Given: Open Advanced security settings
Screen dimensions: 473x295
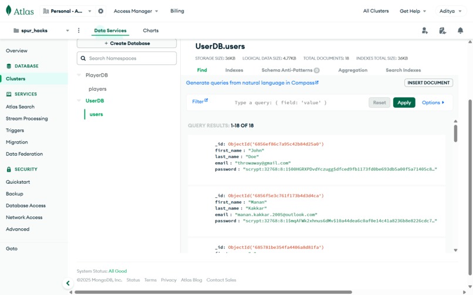Looking at the screenshot, I should pos(18,229).
